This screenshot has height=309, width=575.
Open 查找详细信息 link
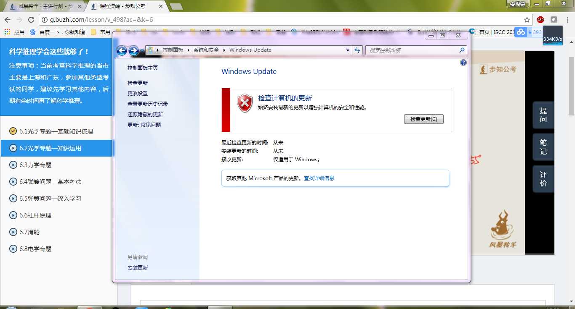[x=319, y=178]
